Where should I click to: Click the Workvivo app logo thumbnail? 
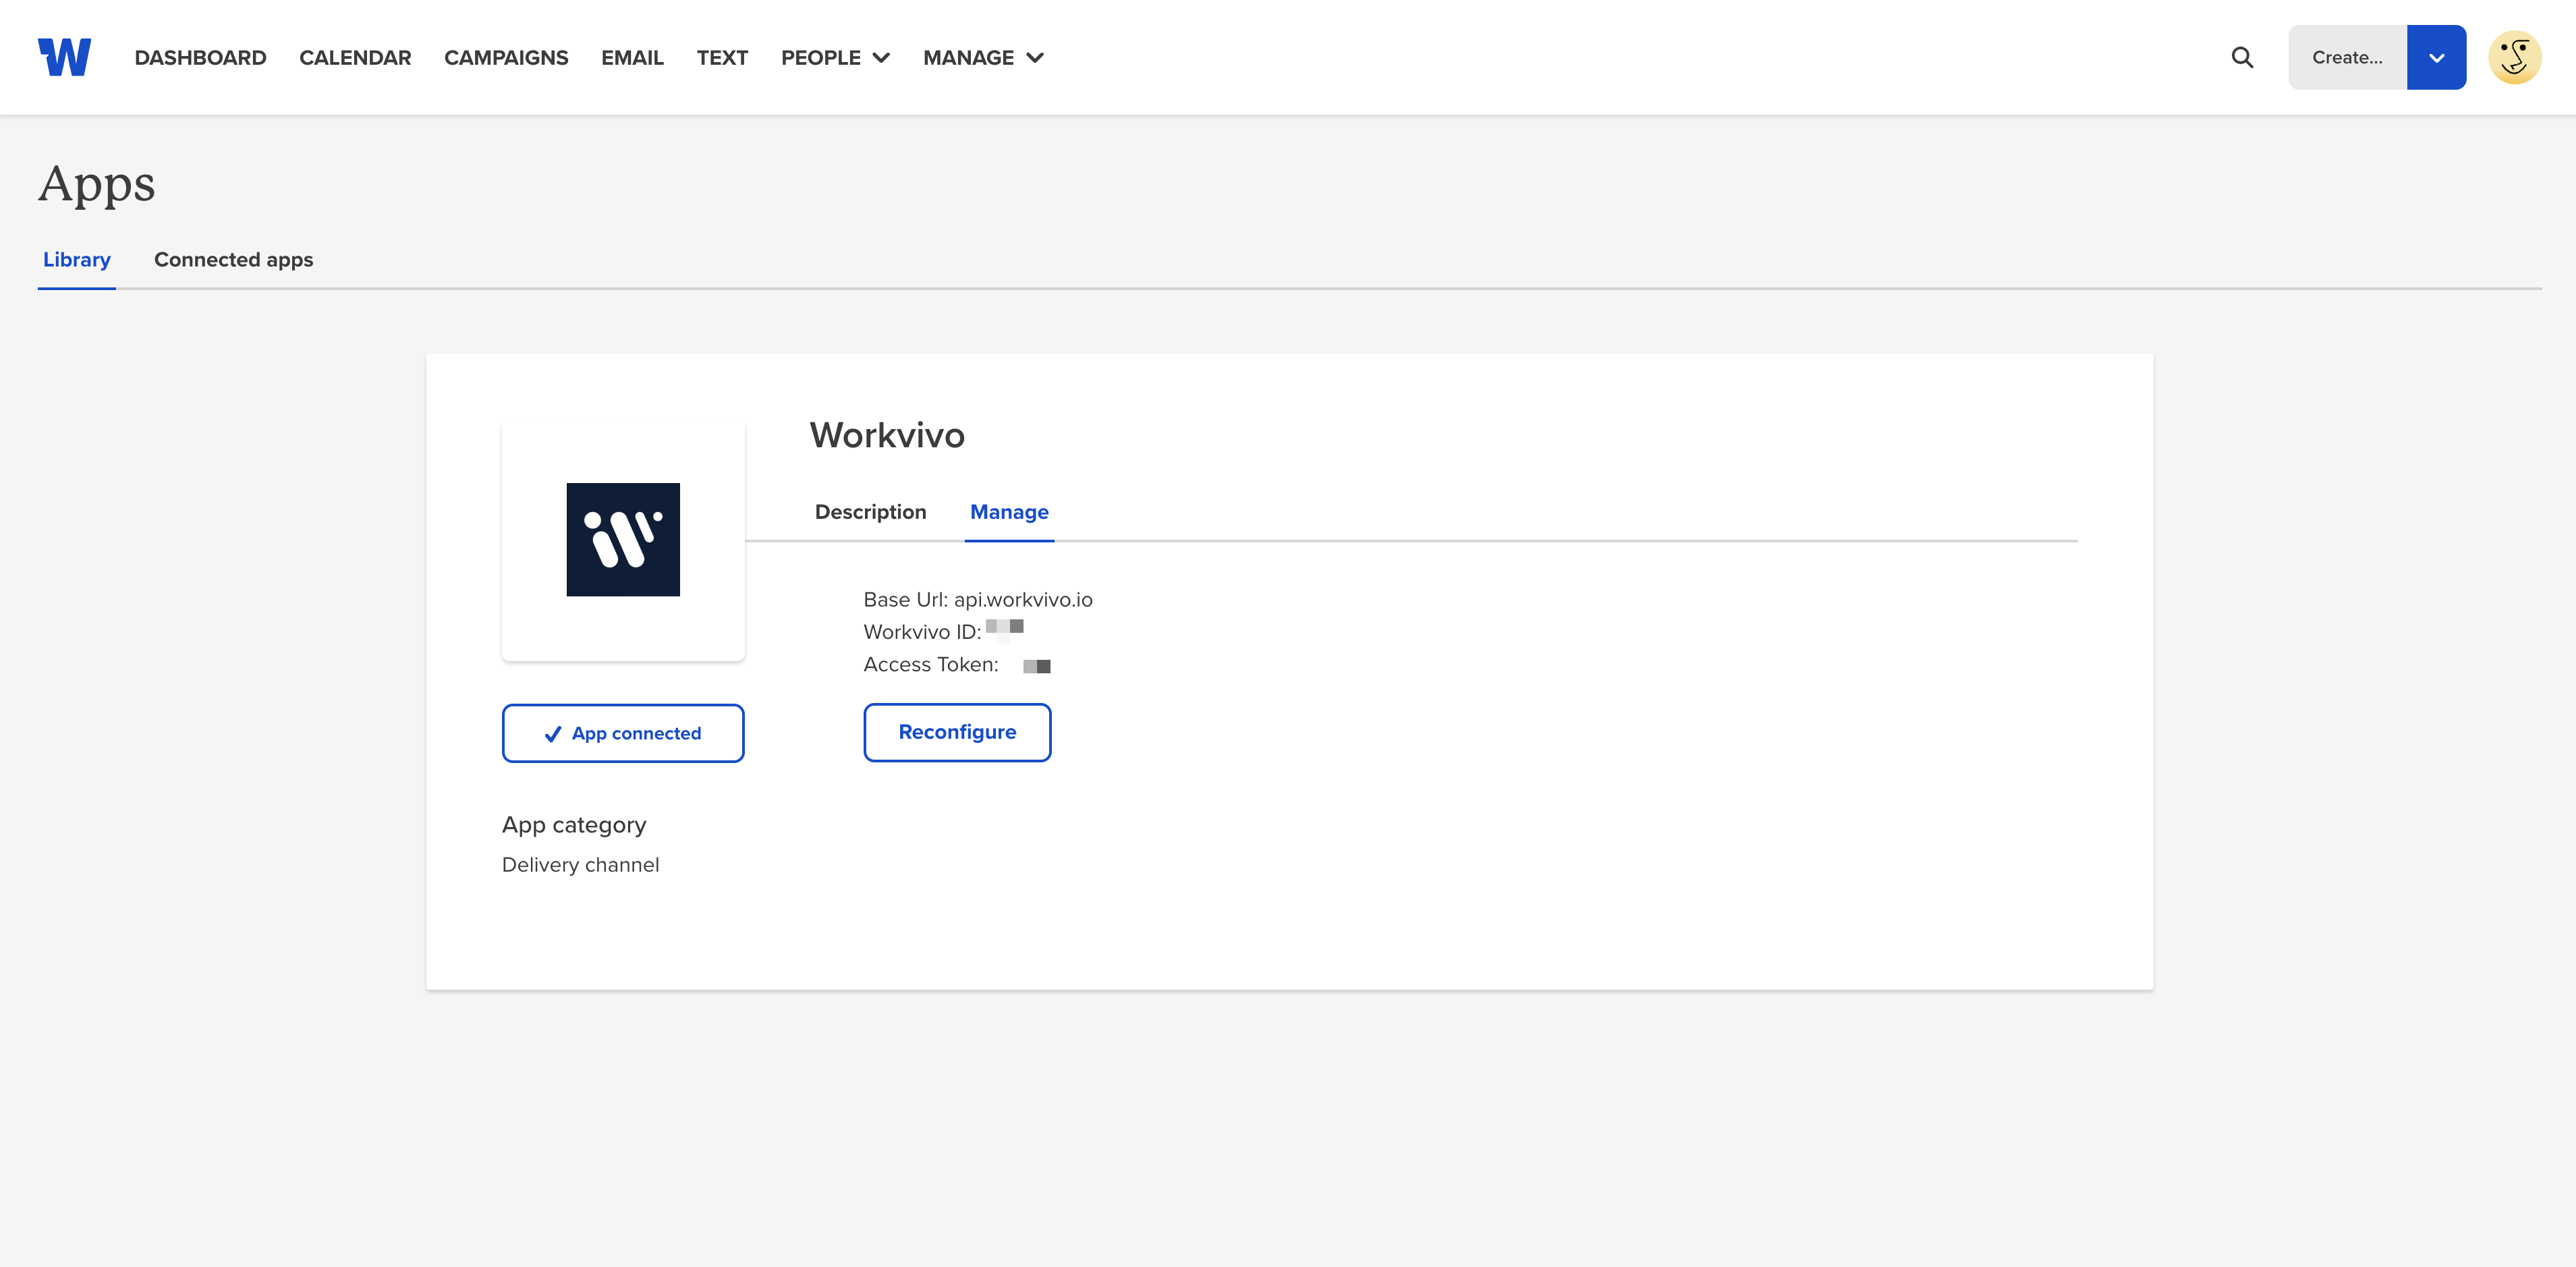[623, 539]
